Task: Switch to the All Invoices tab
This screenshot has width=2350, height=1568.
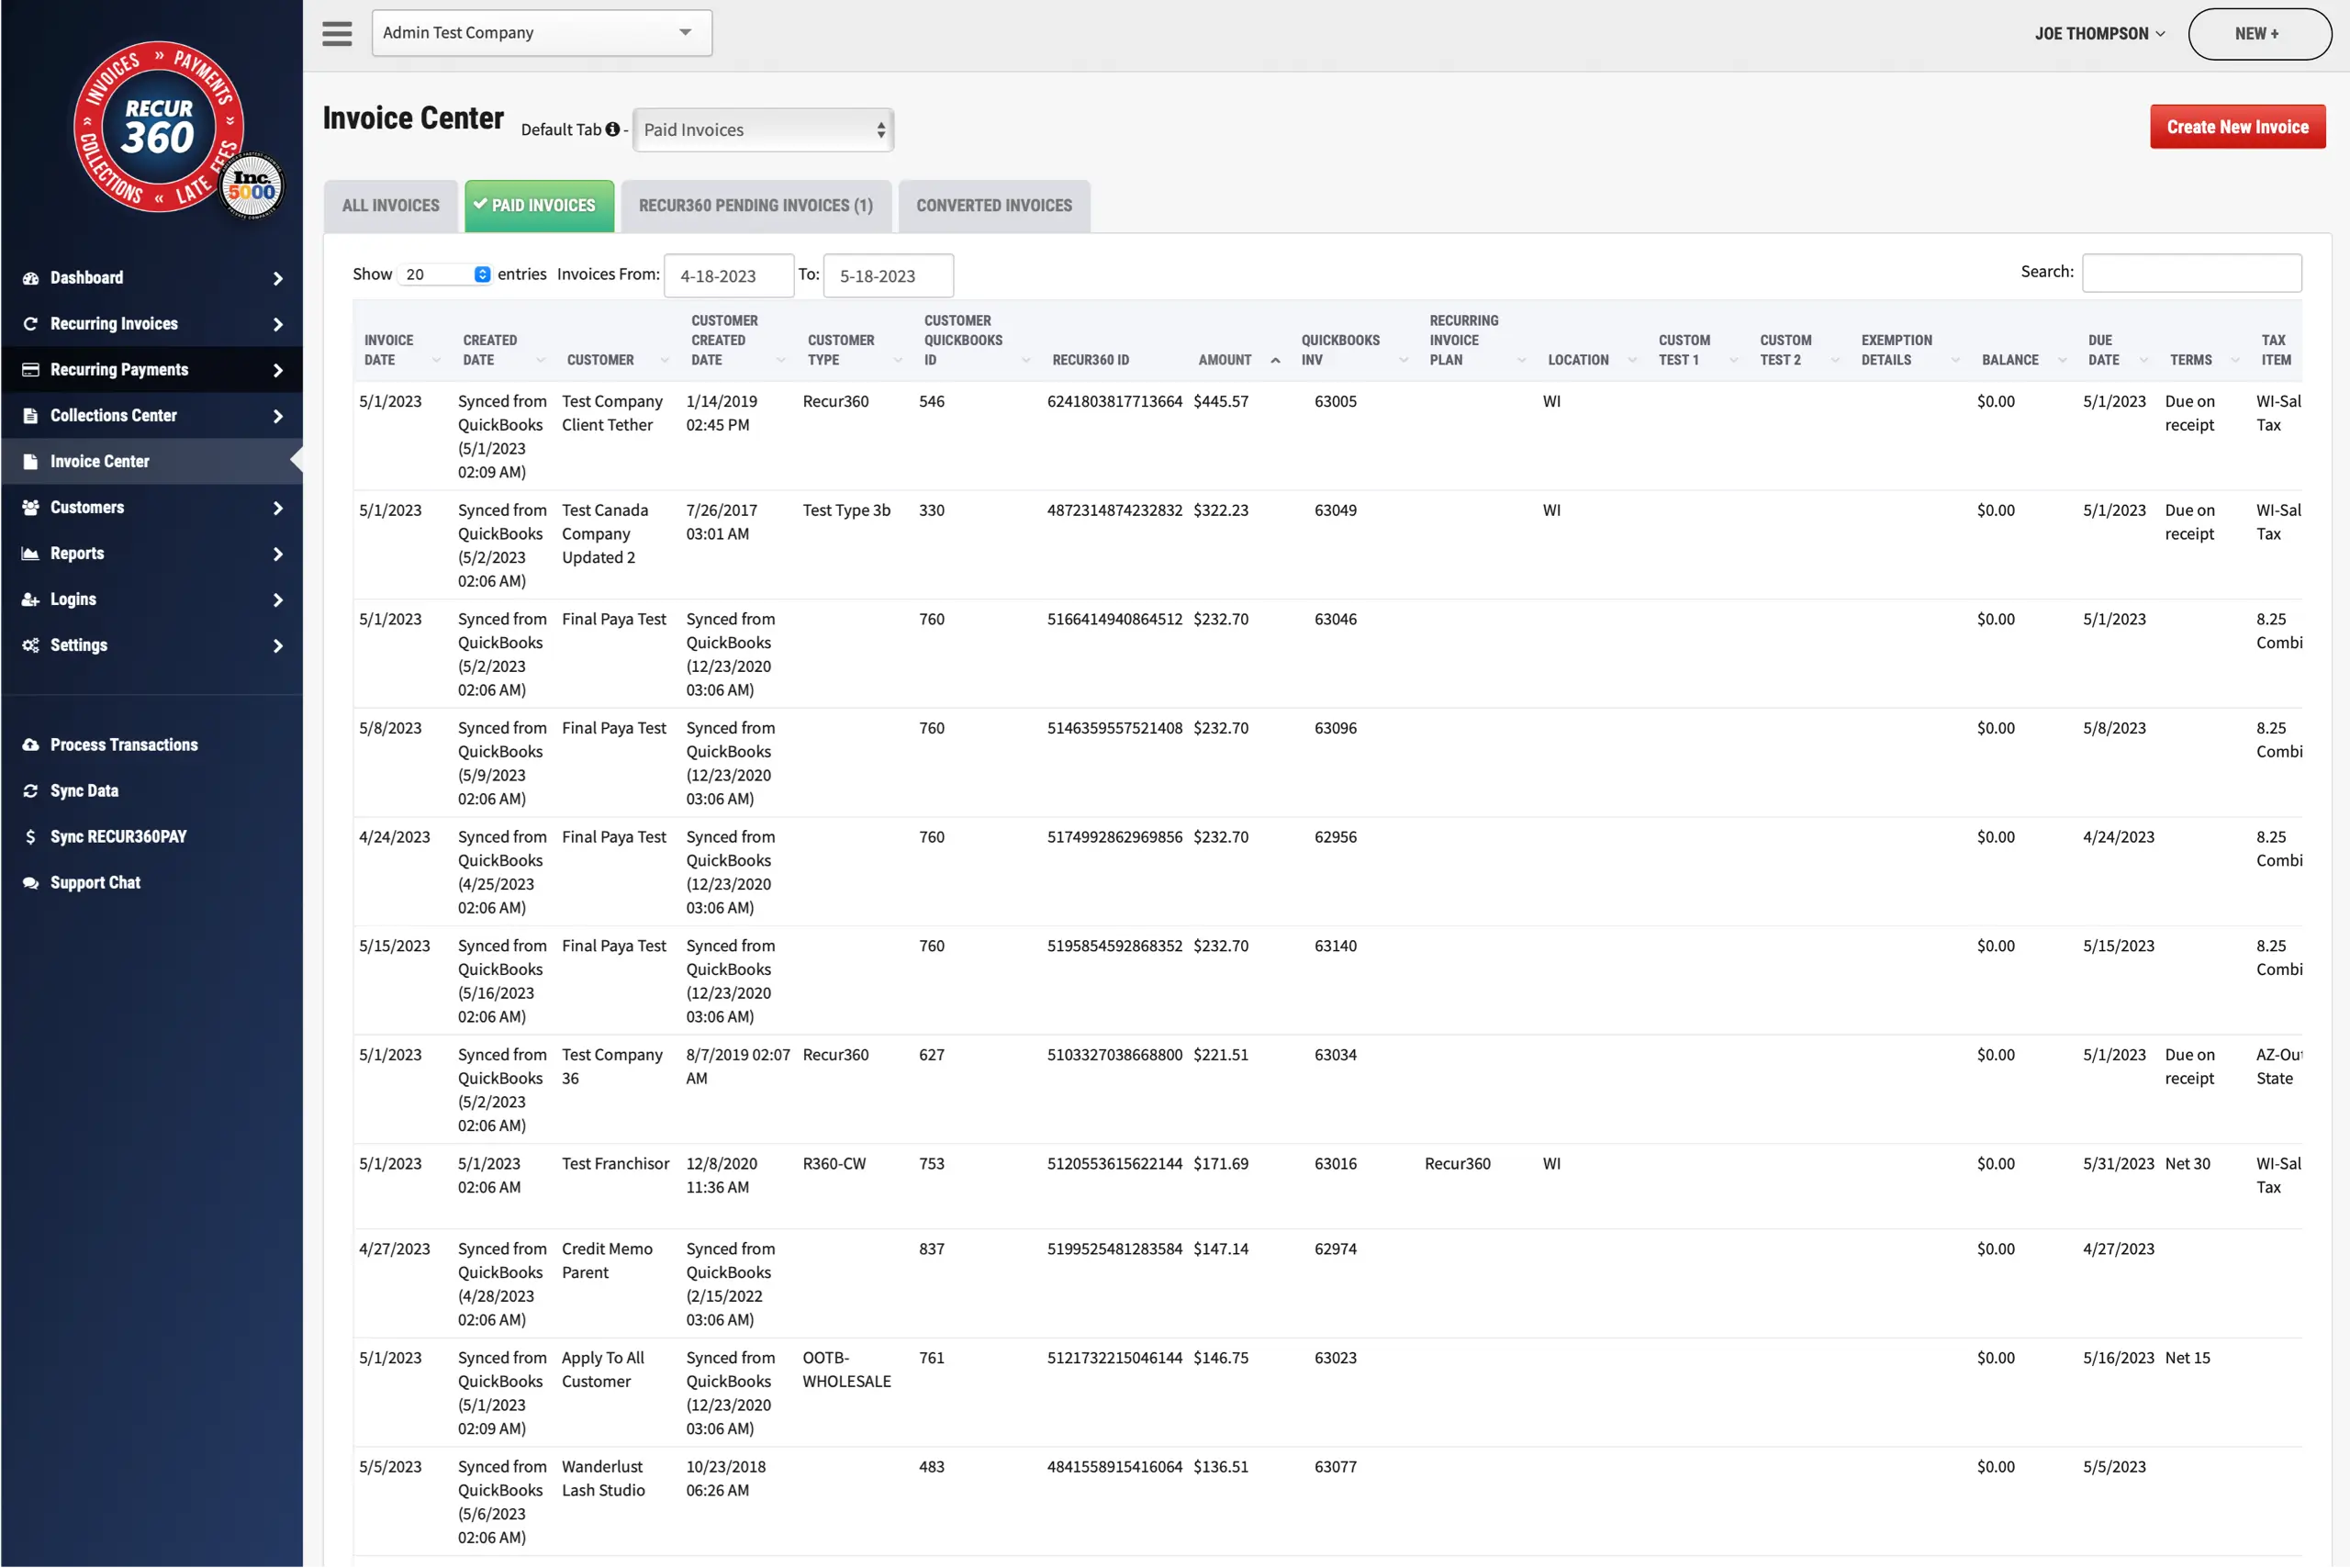Action: point(391,206)
